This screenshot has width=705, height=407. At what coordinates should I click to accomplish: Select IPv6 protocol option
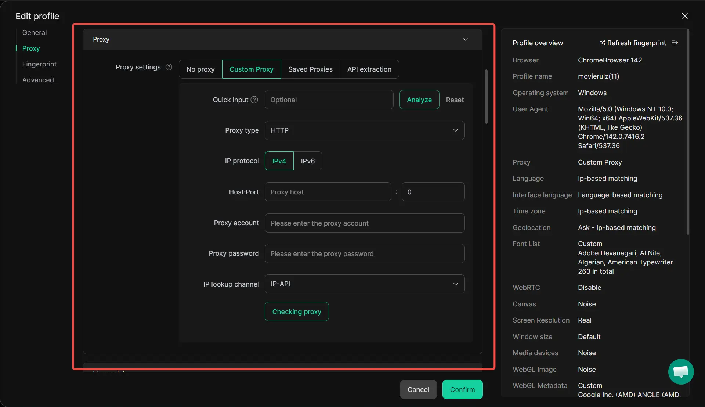point(308,161)
